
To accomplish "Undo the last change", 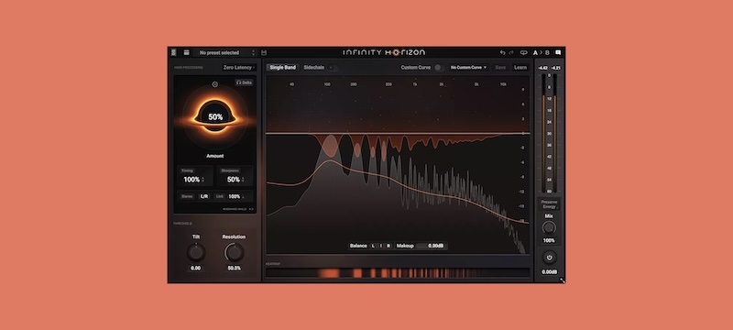I will [x=502, y=53].
